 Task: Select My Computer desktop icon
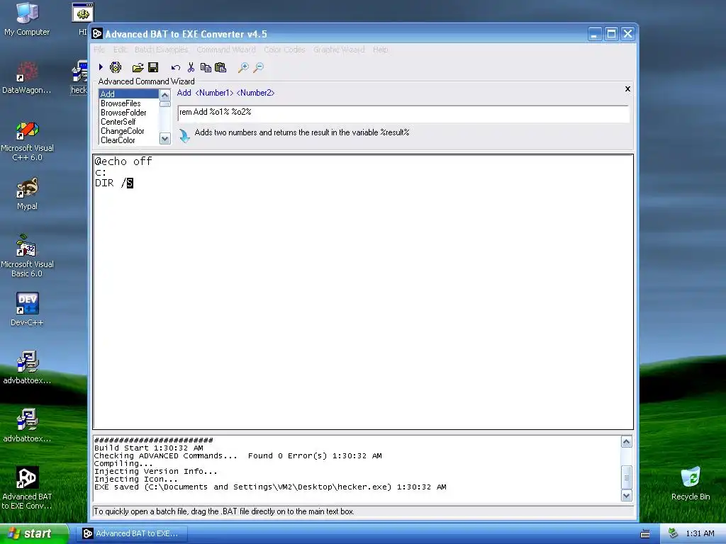pos(27,19)
